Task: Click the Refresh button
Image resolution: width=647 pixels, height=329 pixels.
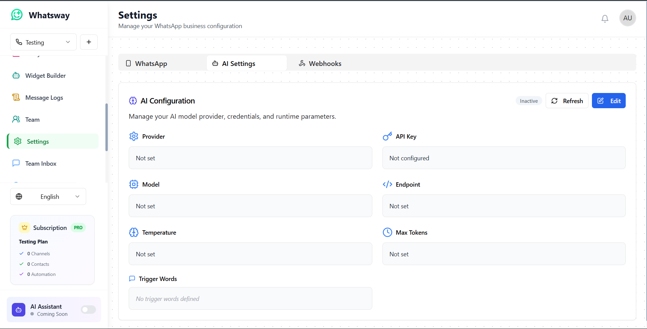Action: coord(567,101)
